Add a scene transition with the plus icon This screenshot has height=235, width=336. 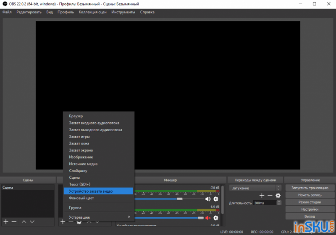pos(262,196)
